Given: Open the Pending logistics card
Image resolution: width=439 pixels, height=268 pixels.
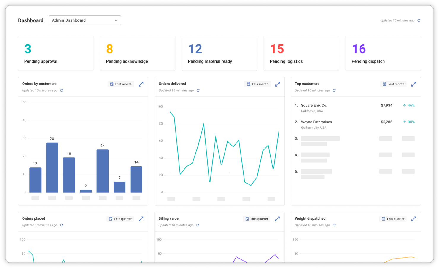Looking at the screenshot, I should [x=301, y=53].
